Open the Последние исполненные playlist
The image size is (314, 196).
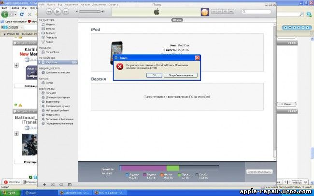click(x=57, y=124)
